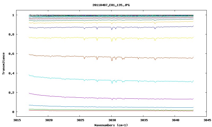Click the Wavenumbers (cm-1) x-axis label

tap(111, 125)
